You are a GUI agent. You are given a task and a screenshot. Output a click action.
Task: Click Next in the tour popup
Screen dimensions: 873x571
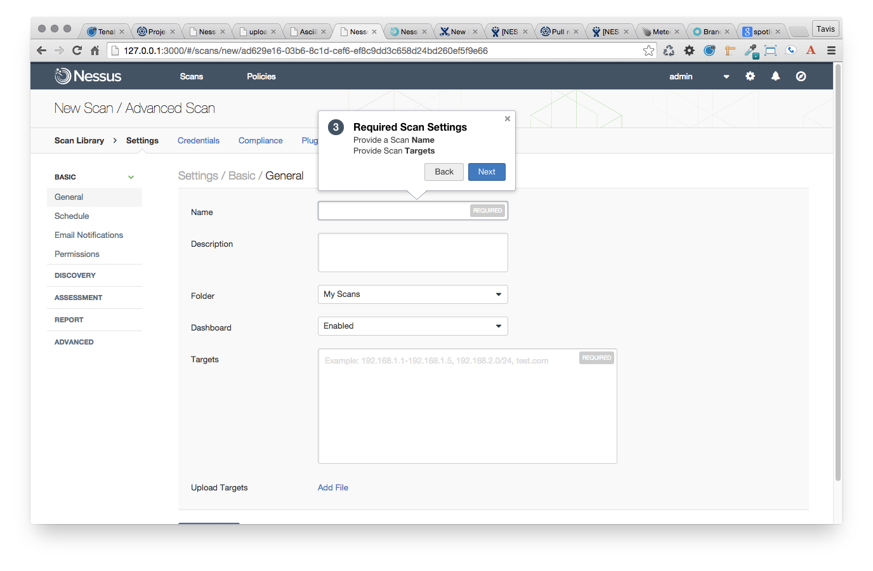pos(487,172)
